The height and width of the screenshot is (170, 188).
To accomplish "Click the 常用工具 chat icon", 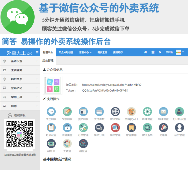I will coord(5,97).
